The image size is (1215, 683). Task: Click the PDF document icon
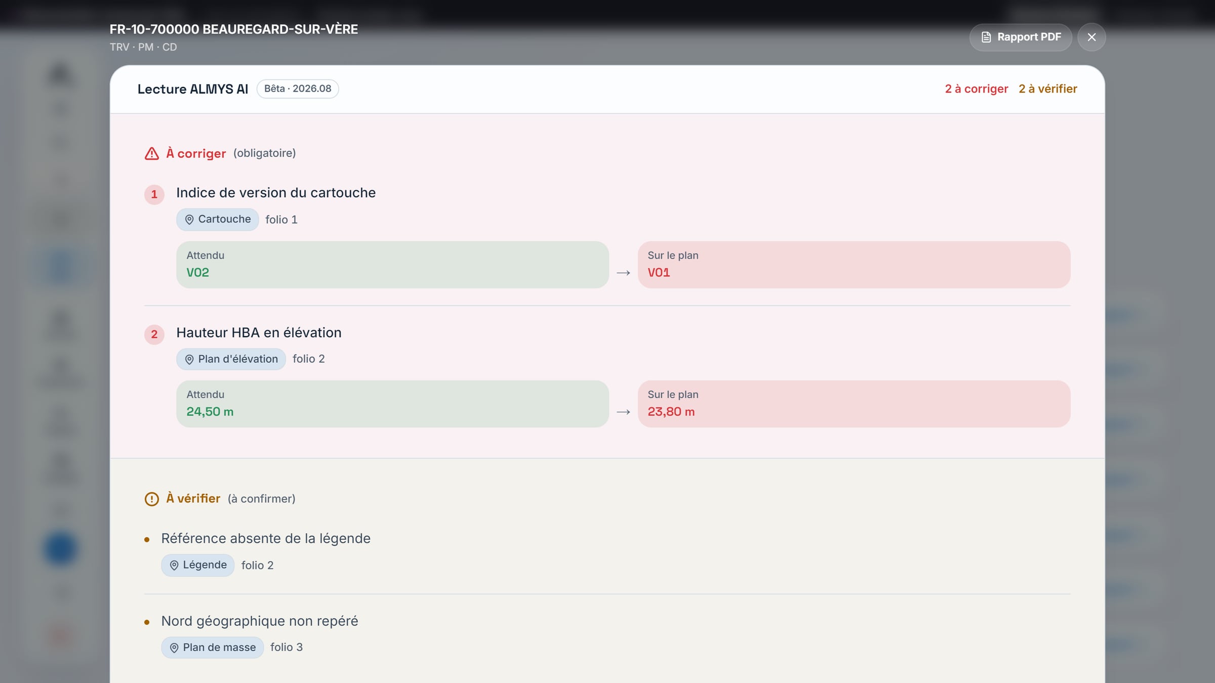tap(986, 37)
